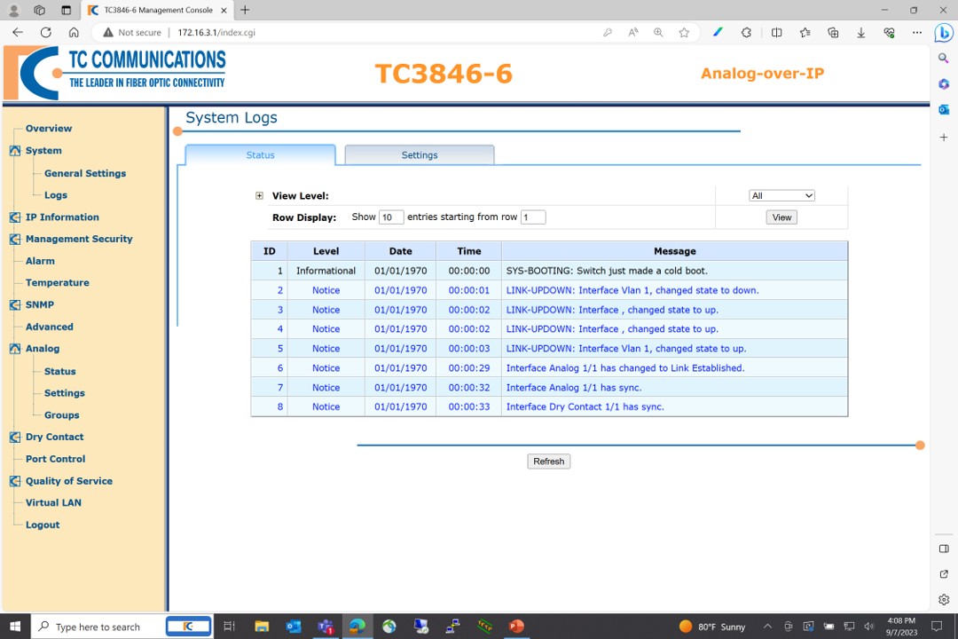Open the browser extensions puzzle icon

[746, 33]
